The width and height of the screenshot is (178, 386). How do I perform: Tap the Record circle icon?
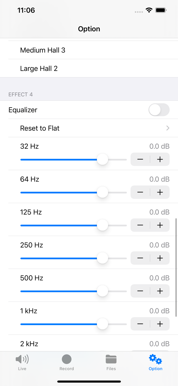(x=67, y=359)
